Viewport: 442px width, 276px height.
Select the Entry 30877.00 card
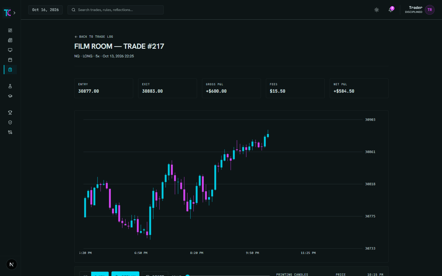click(104, 88)
